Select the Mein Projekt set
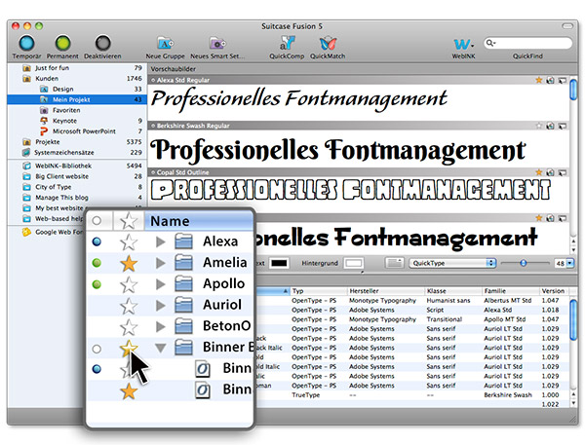Screen dimensions: 585x445 [x=77, y=99]
